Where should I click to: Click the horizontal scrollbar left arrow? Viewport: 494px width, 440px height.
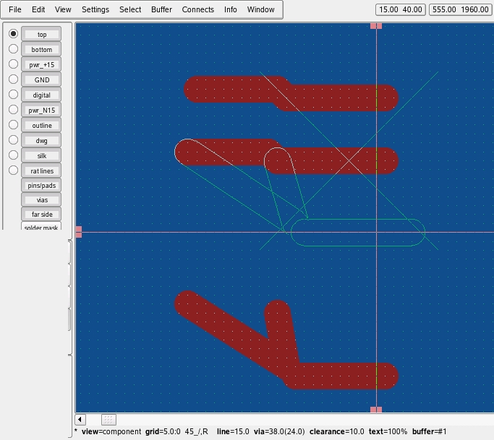80,420
